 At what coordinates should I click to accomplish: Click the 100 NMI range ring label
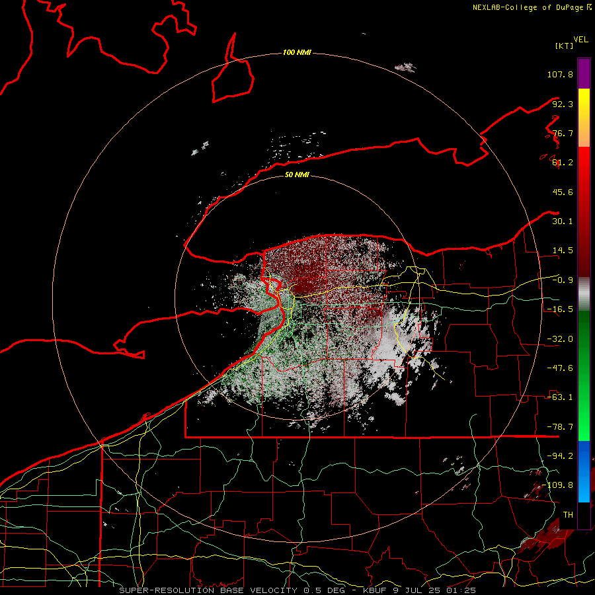point(297,53)
